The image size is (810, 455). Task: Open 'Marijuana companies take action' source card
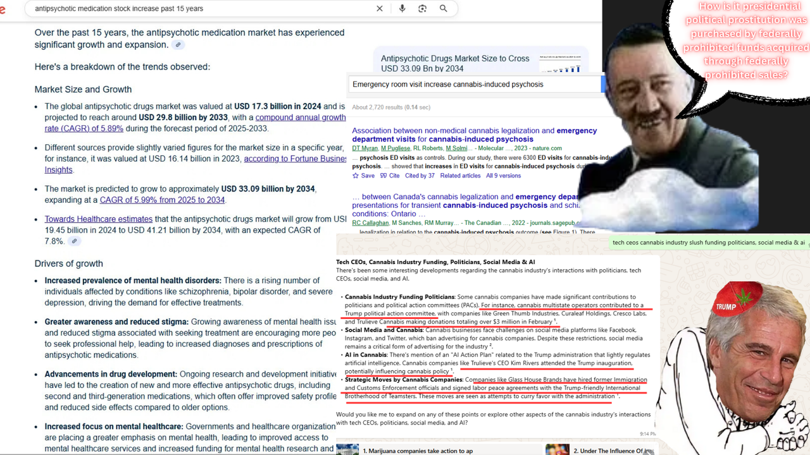coord(418,451)
